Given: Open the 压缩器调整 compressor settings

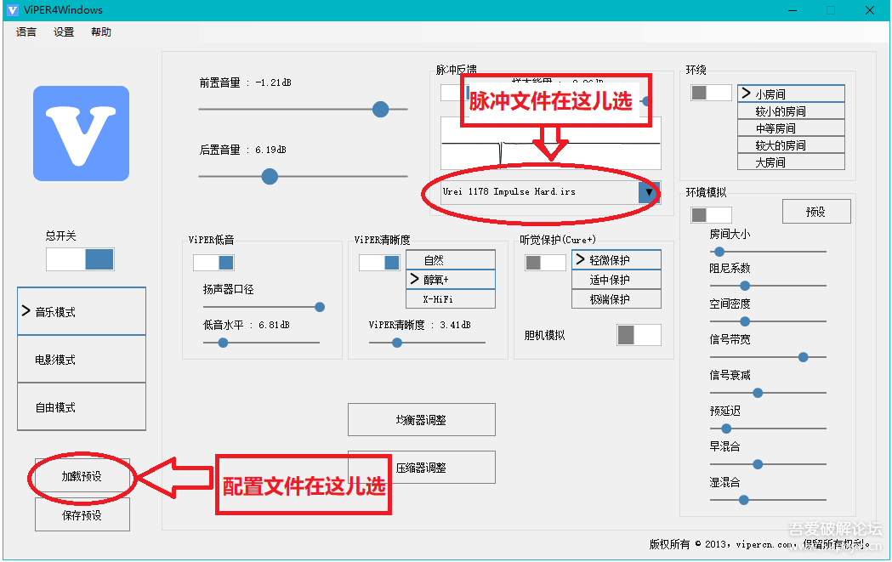Looking at the screenshot, I should tap(422, 468).
